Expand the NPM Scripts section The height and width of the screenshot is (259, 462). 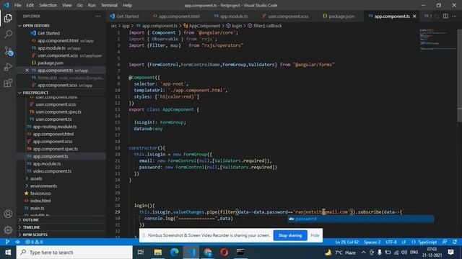pos(35,235)
